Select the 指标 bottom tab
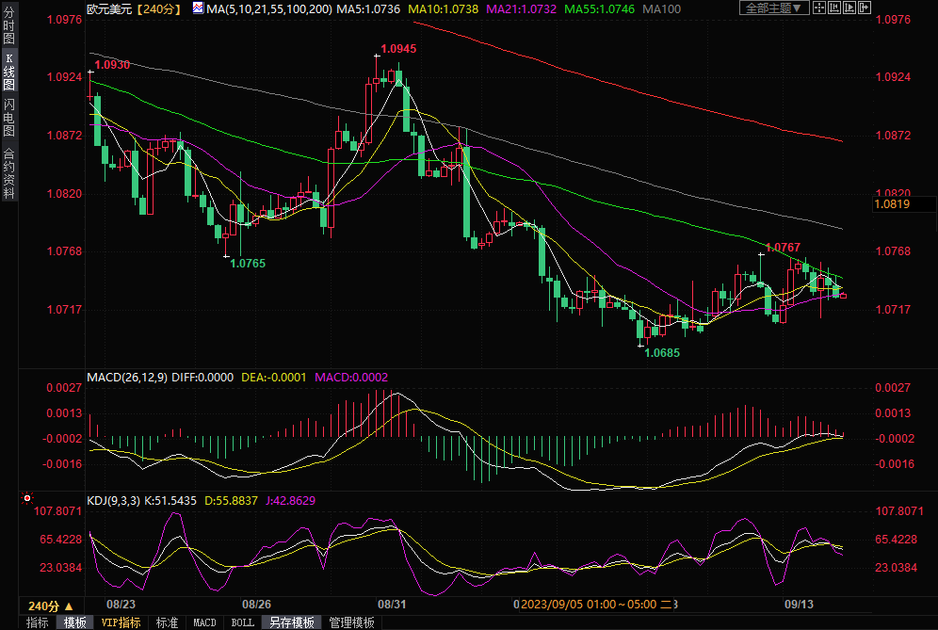This screenshot has height=630, width=938. pos(37,622)
